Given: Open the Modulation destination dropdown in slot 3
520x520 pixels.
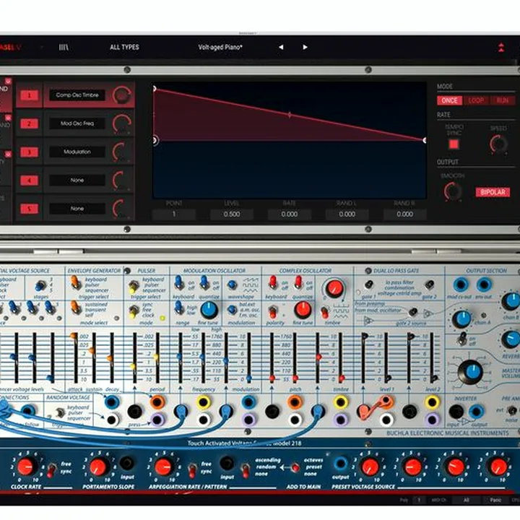Looking at the screenshot, I should point(77,152).
